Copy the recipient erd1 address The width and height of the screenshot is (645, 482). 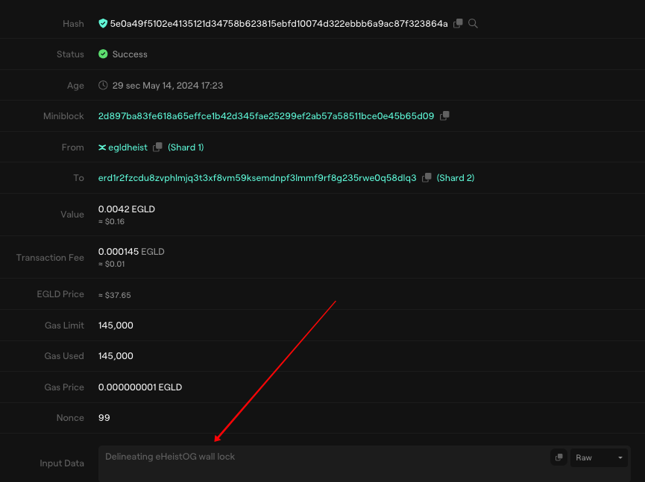[427, 177]
